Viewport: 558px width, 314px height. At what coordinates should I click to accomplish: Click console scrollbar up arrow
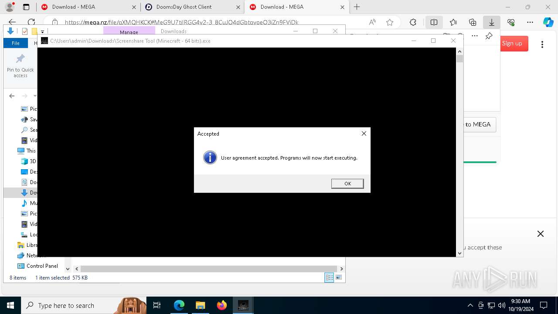459,51
